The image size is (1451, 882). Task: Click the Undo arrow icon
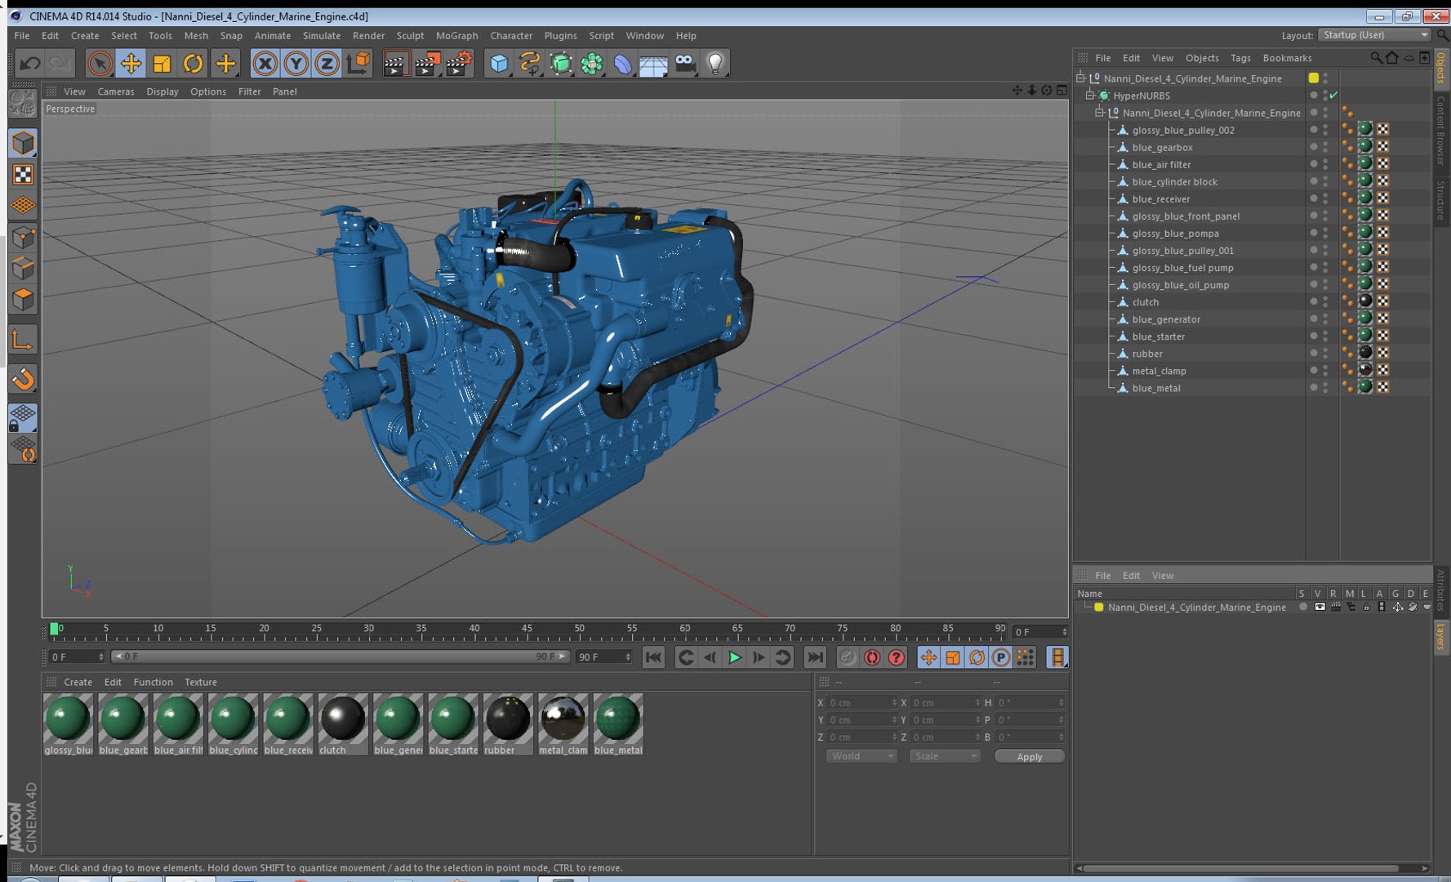(x=30, y=64)
